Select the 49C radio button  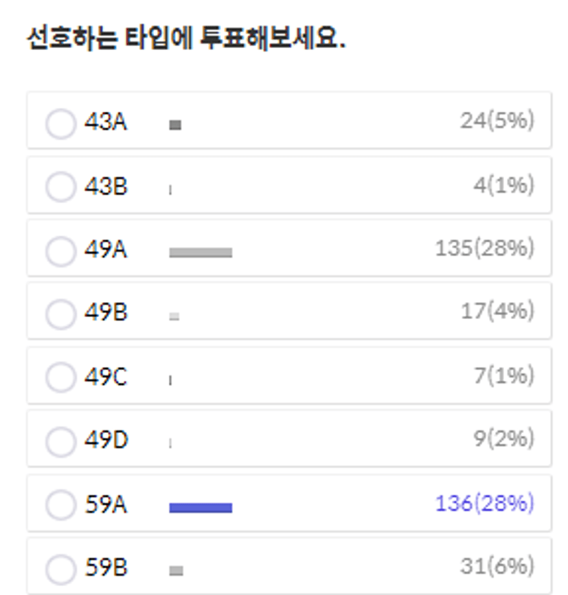pos(60,377)
